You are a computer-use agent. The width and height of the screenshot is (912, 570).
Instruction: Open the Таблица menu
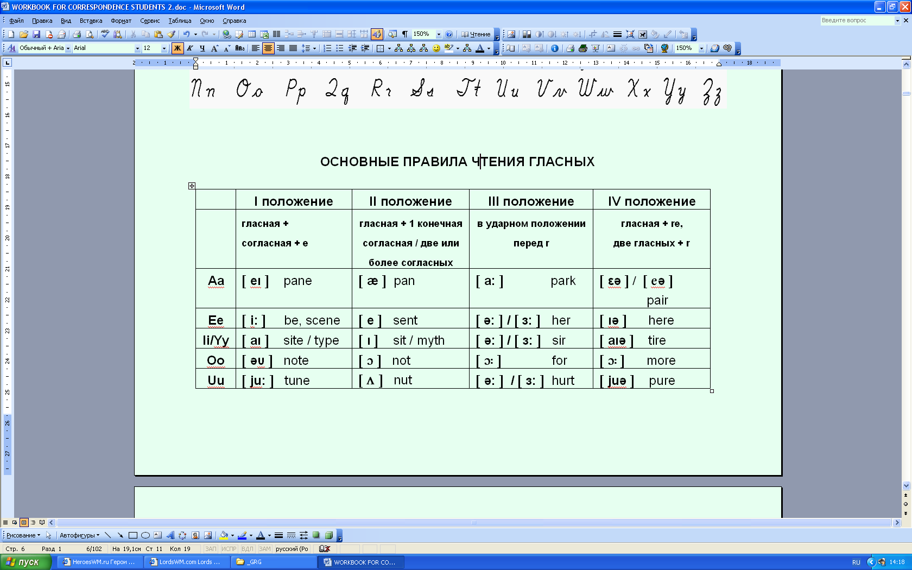pyautogui.click(x=180, y=21)
